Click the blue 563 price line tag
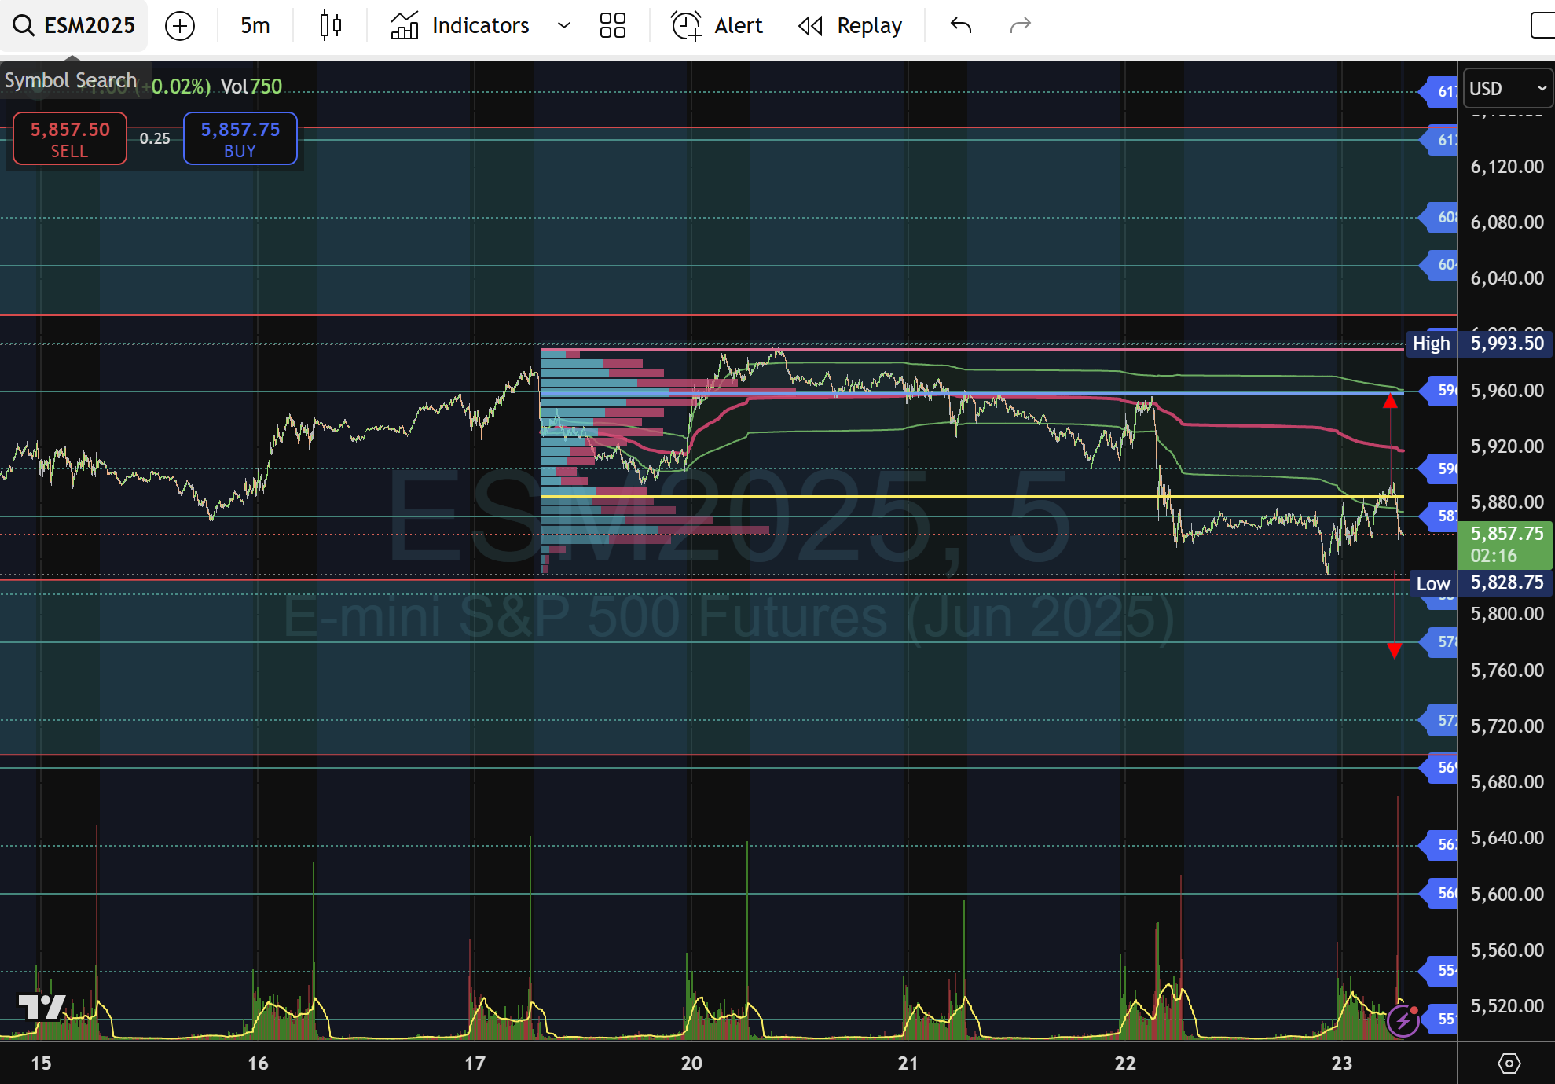 tap(1439, 844)
